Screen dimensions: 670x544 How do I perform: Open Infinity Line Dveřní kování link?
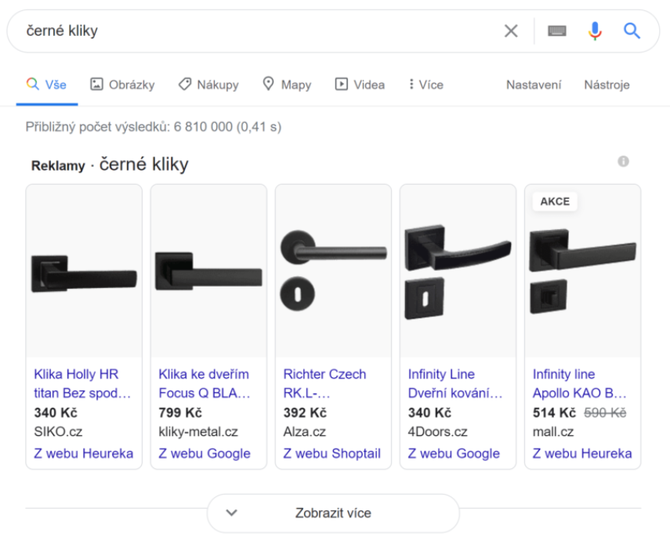pos(455,383)
